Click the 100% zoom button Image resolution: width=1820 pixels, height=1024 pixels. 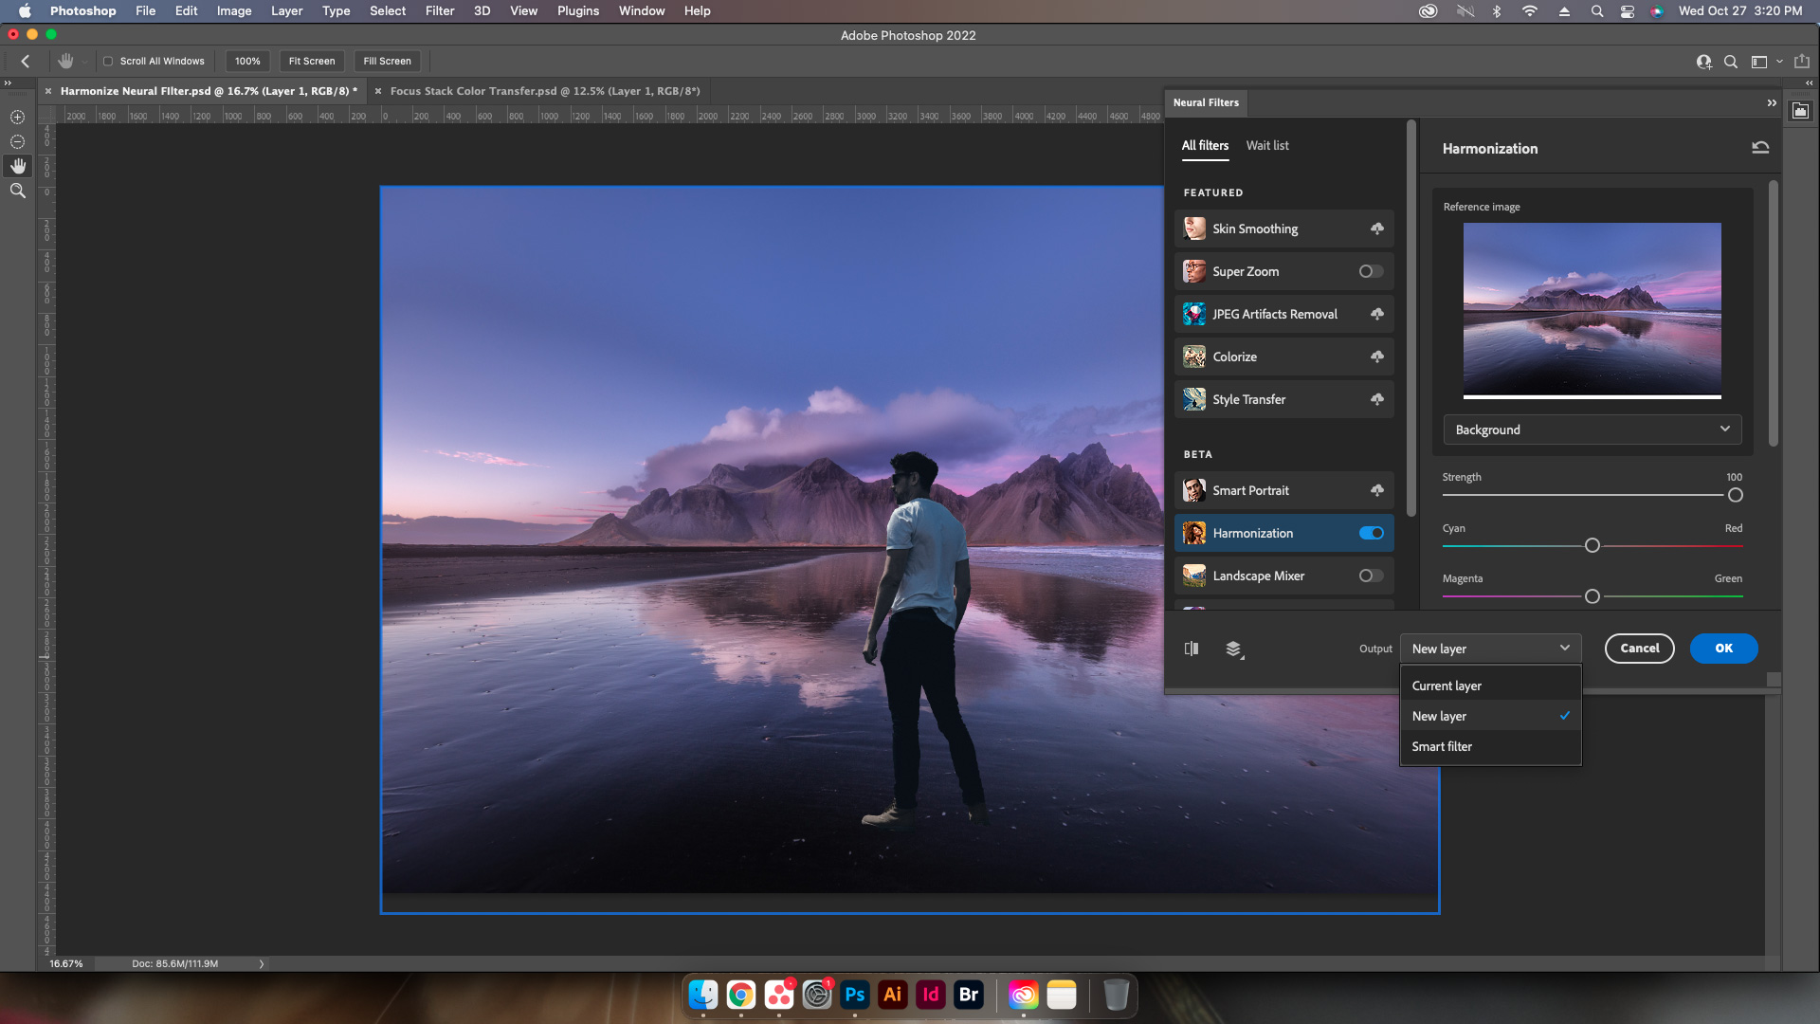pyautogui.click(x=247, y=61)
